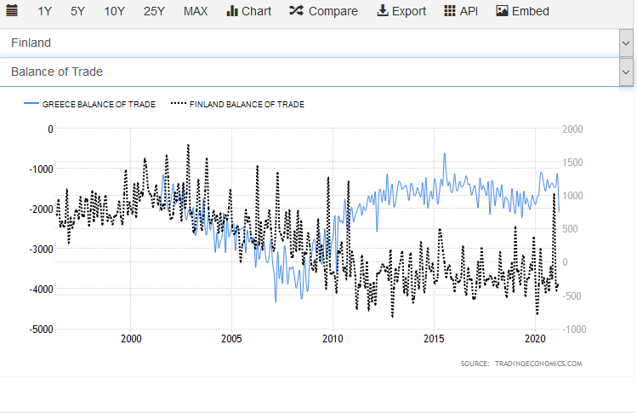Click the Embed picture icon
This screenshot has height=413, width=637.
[502, 11]
